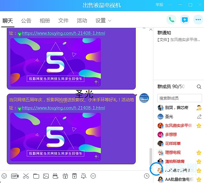Open the GIF camera tool

point(15,176)
